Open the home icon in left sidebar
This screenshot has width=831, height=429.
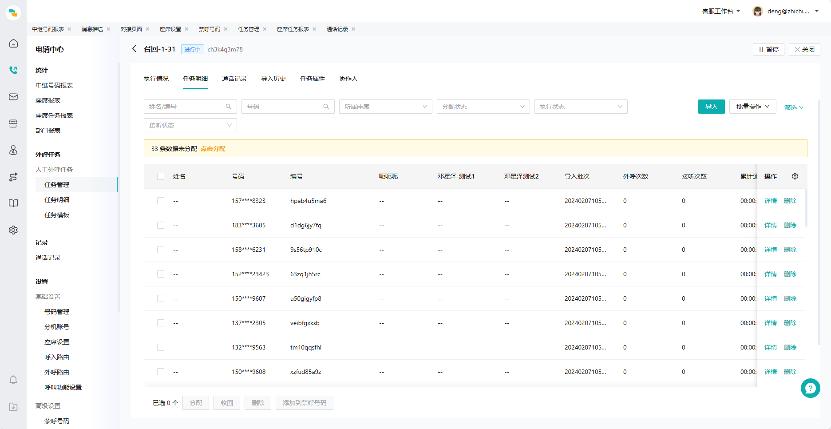13,43
